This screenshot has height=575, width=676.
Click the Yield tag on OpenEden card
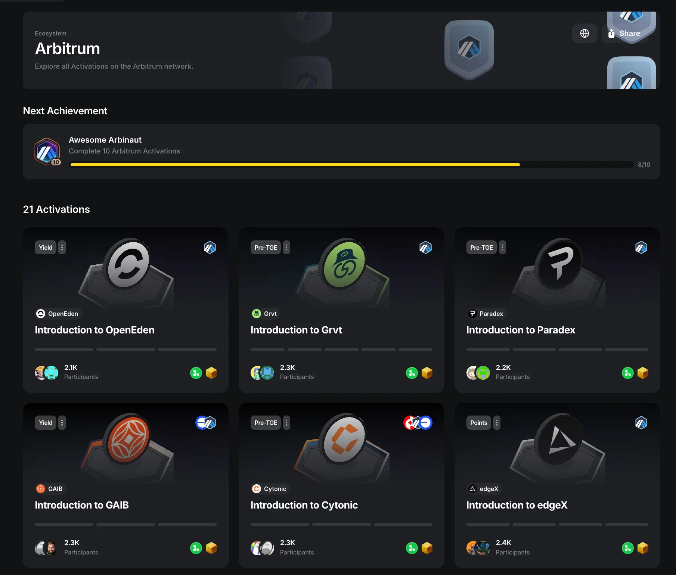click(x=46, y=248)
